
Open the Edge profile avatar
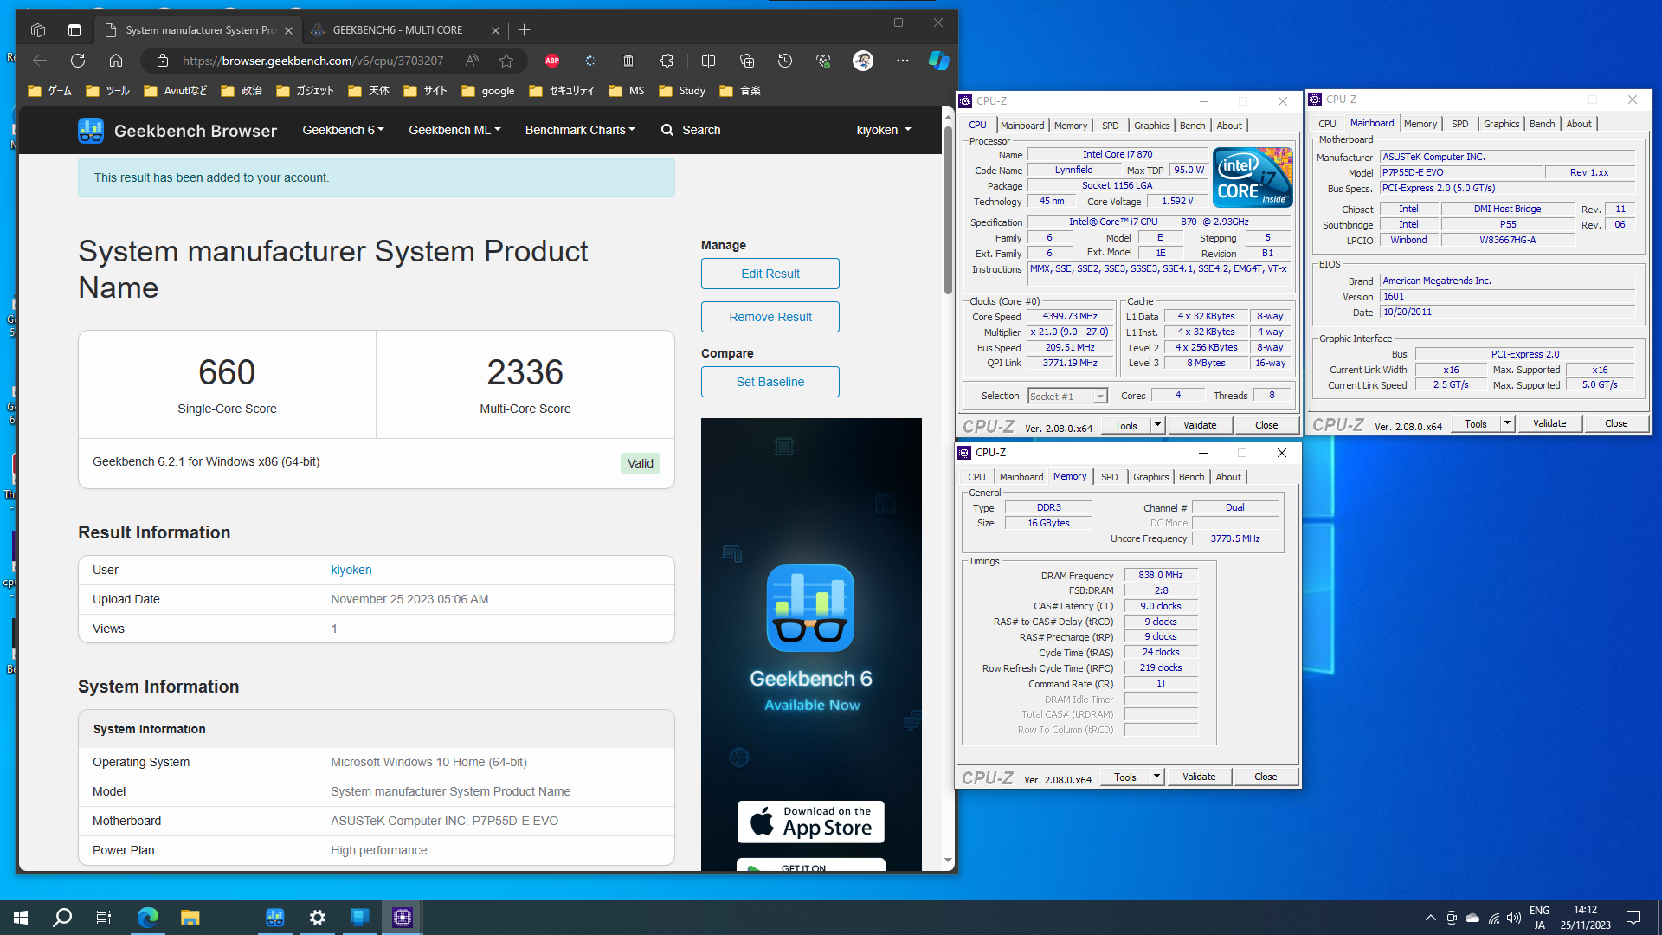tap(863, 61)
